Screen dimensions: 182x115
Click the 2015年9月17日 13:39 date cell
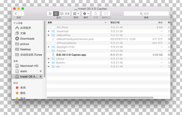[123, 39]
